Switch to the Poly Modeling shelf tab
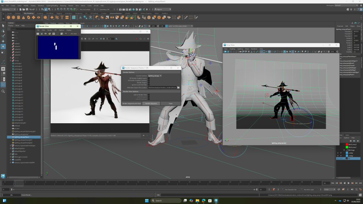 pos(28,13)
